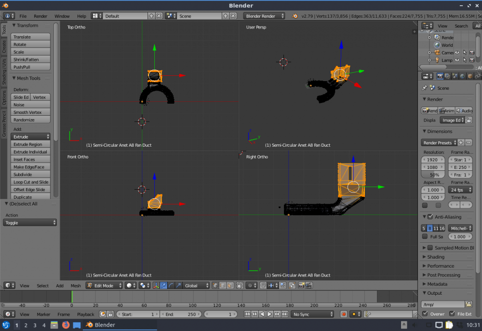The width and height of the screenshot is (482, 331).
Task: Click the folder icon beside /tmp/ output path
Action: pyautogui.click(x=469, y=304)
